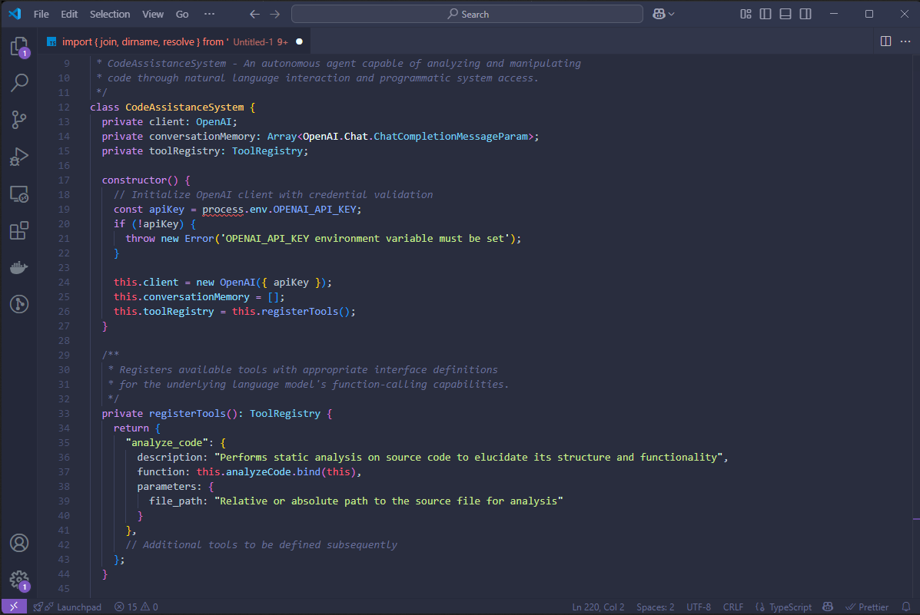
Task: Open the Copilot chat dropdown arrow
Action: coord(672,14)
